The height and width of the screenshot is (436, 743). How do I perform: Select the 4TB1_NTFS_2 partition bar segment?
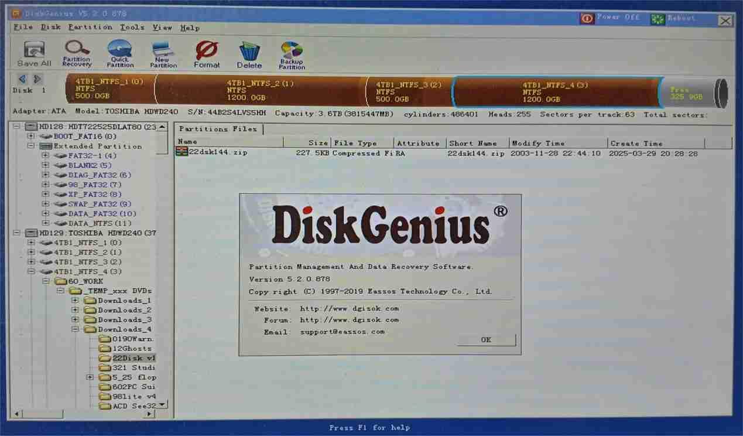click(261, 91)
